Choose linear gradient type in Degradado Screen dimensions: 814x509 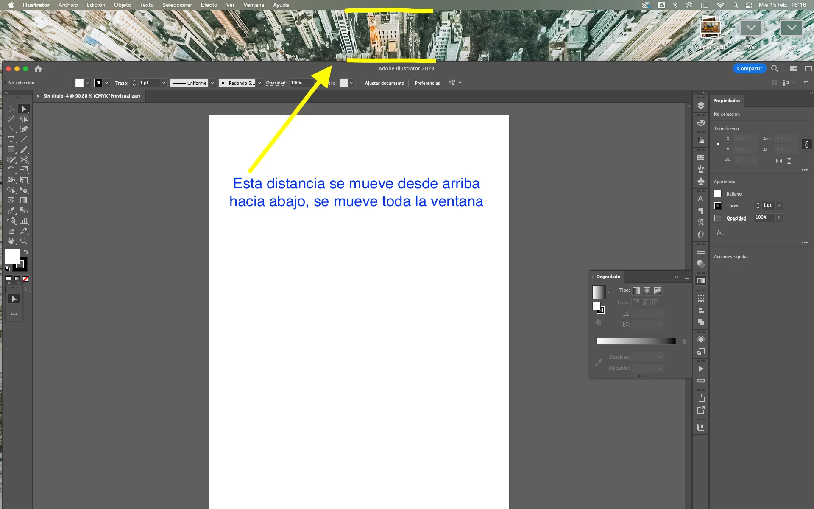coord(636,291)
